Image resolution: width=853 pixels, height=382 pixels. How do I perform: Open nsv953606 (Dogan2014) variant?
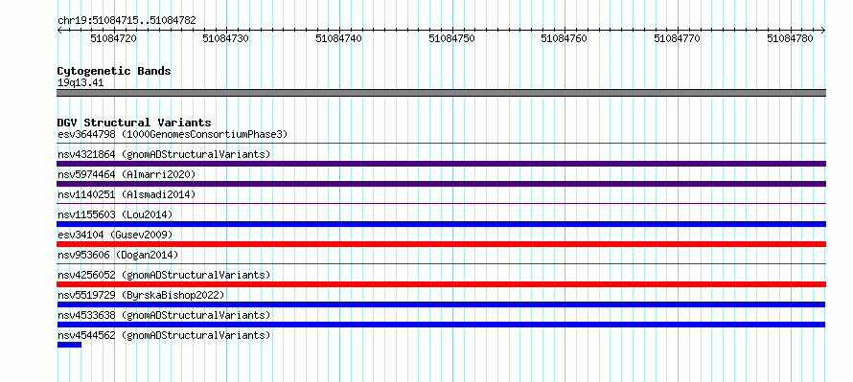point(118,255)
